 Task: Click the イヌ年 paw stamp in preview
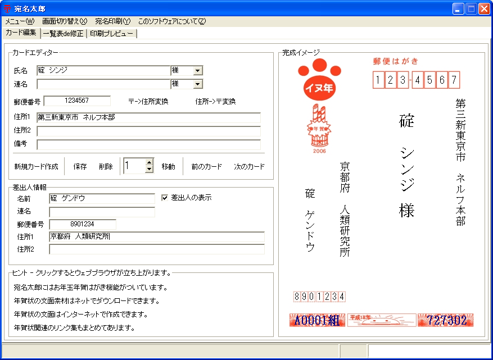(x=319, y=80)
